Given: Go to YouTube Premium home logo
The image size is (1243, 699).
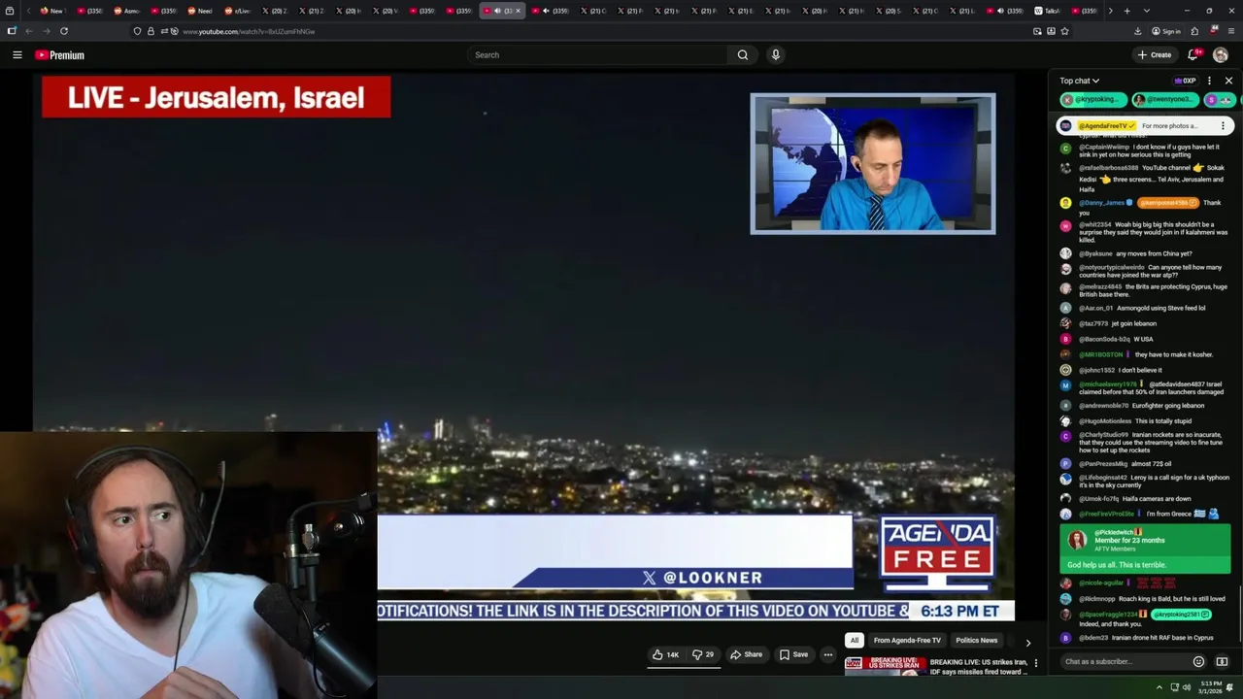Looking at the screenshot, I should 60,55.
